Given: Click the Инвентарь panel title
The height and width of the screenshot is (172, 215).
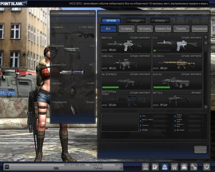Looking at the screenshot, I should [155, 13].
